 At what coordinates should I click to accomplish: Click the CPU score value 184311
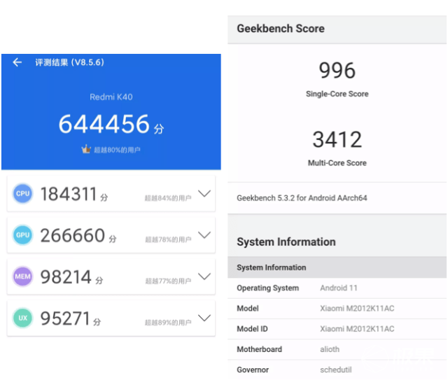click(69, 194)
